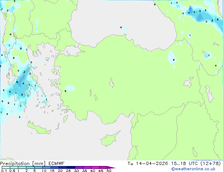Pick the 45–50 mm legend swatch
Screen dimensions: 223x172
coord(103,167)
